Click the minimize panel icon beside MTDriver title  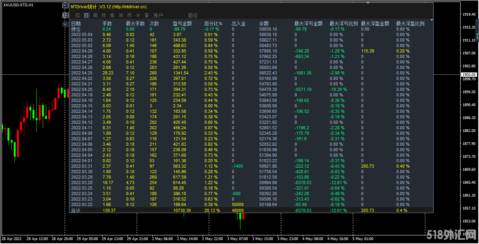(x=65, y=7)
